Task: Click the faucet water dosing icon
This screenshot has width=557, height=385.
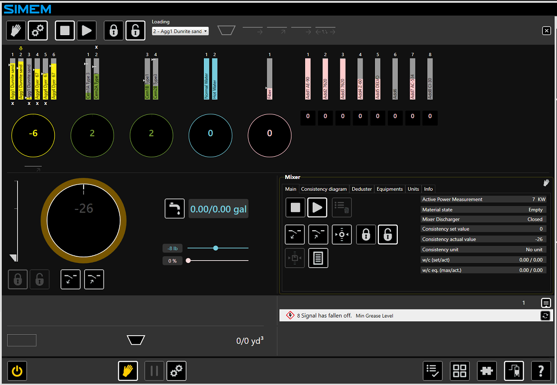Action: 174,209
